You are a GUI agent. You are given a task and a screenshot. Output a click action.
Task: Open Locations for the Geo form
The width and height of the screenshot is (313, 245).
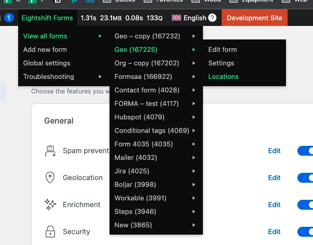pyautogui.click(x=223, y=77)
